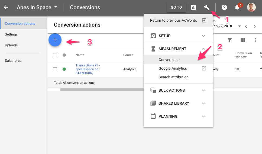Sort by the Name column header
The height and width of the screenshot is (154, 262).
(80, 55)
